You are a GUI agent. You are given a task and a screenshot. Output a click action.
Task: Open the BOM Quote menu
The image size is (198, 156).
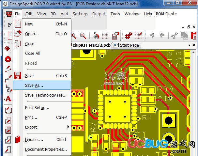166,14
